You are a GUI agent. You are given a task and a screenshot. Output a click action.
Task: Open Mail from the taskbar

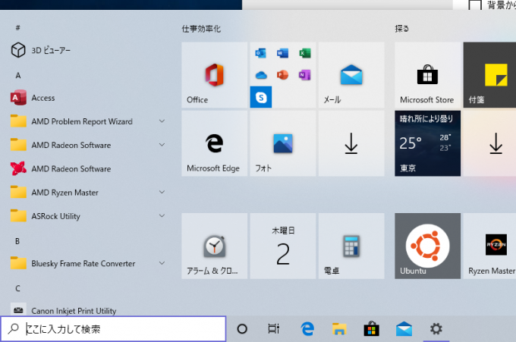(x=404, y=328)
